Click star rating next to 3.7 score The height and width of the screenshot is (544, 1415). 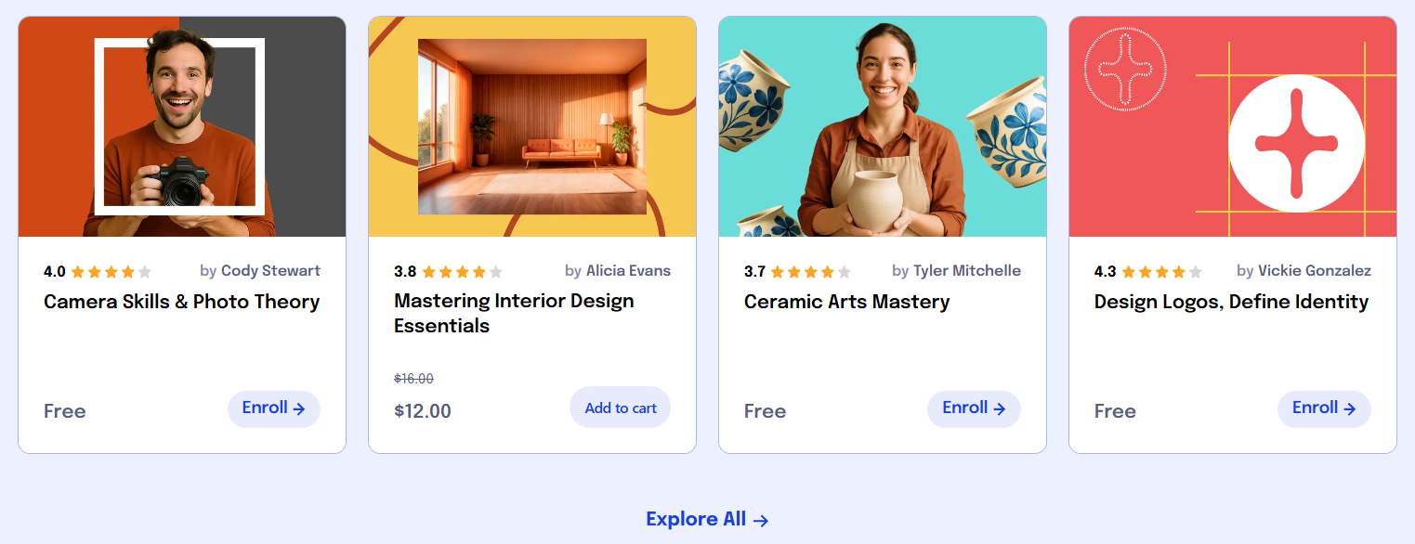coord(811,272)
